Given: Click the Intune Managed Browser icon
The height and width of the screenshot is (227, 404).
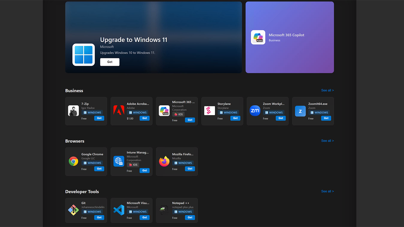Looking at the screenshot, I should (x=119, y=161).
